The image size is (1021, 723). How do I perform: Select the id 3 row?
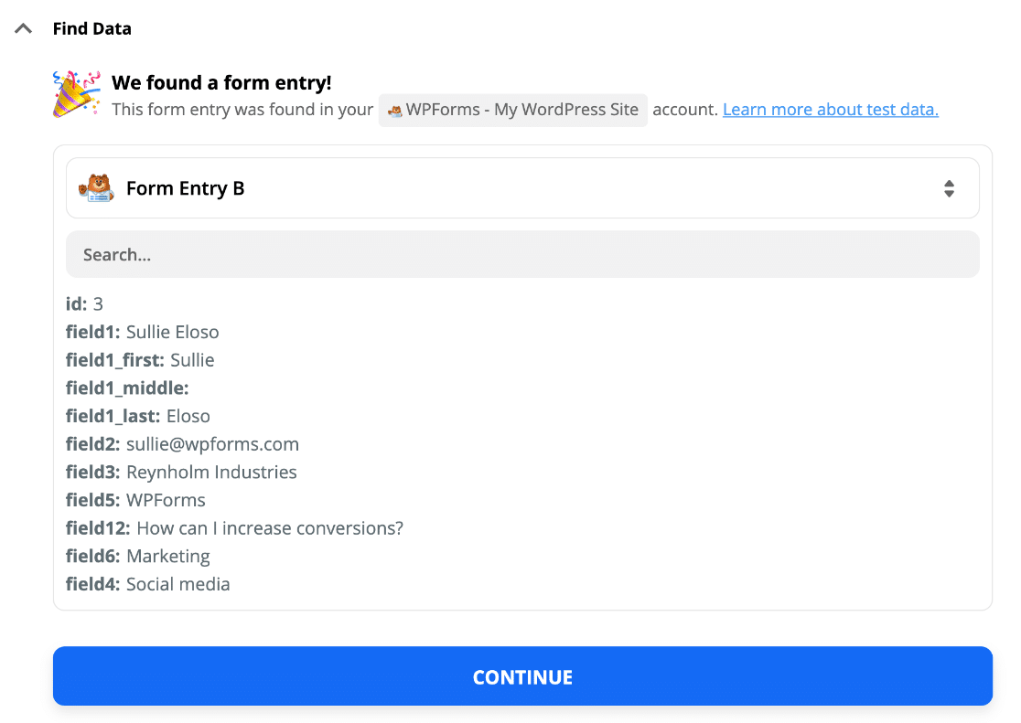[x=85, y=303]
